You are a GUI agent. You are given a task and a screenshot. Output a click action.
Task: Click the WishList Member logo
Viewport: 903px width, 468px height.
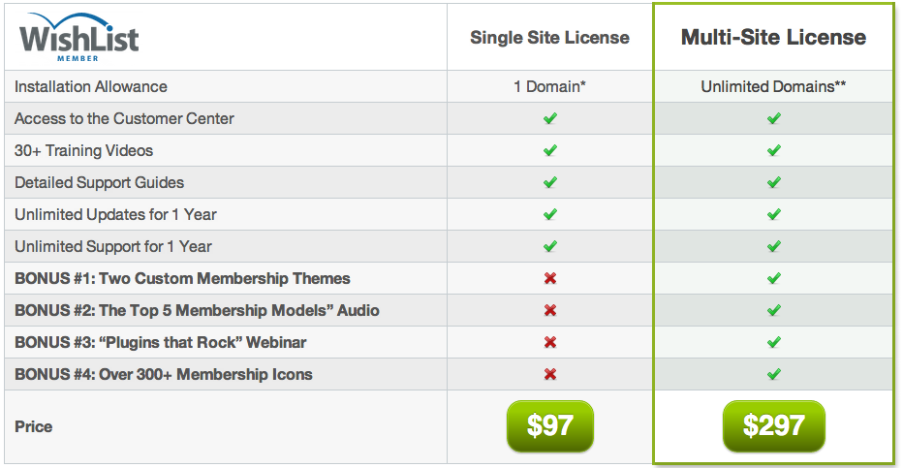pos(78,38)
